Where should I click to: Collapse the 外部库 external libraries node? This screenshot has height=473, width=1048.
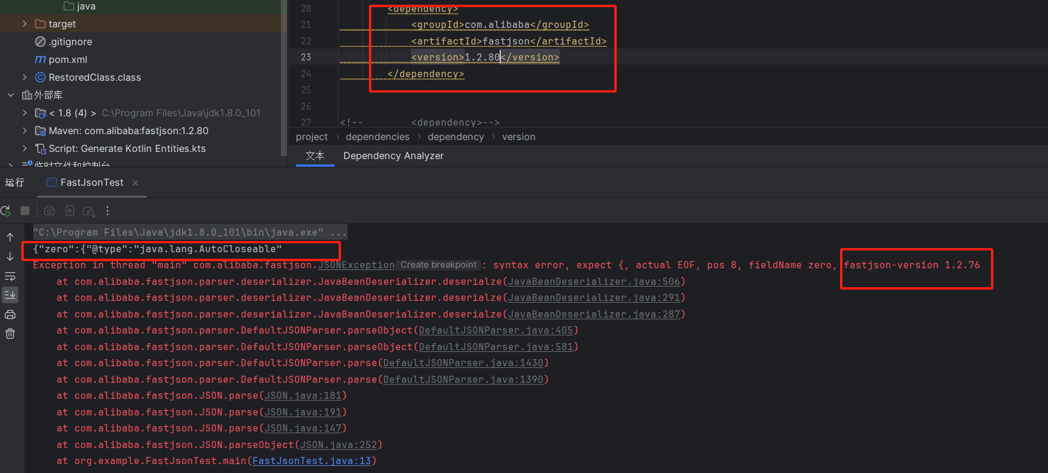(11, 95)
